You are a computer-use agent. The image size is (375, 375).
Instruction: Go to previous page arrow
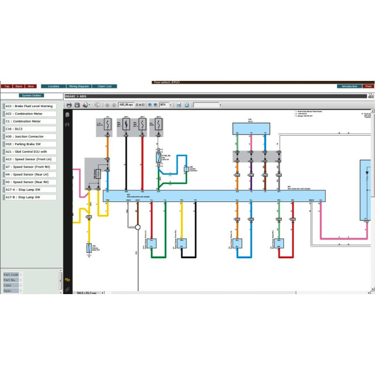click(x=107, y=105)
